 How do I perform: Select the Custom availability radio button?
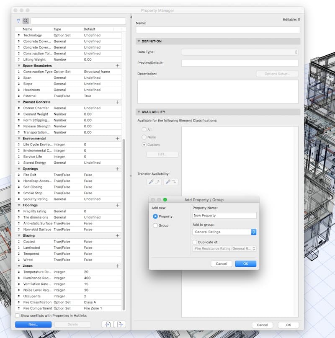coord(144,144)
